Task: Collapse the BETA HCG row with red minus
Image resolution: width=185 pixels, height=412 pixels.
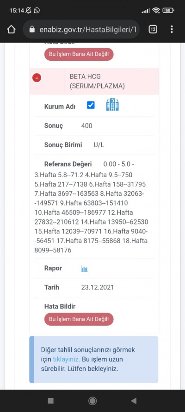Action: [37, 78]
